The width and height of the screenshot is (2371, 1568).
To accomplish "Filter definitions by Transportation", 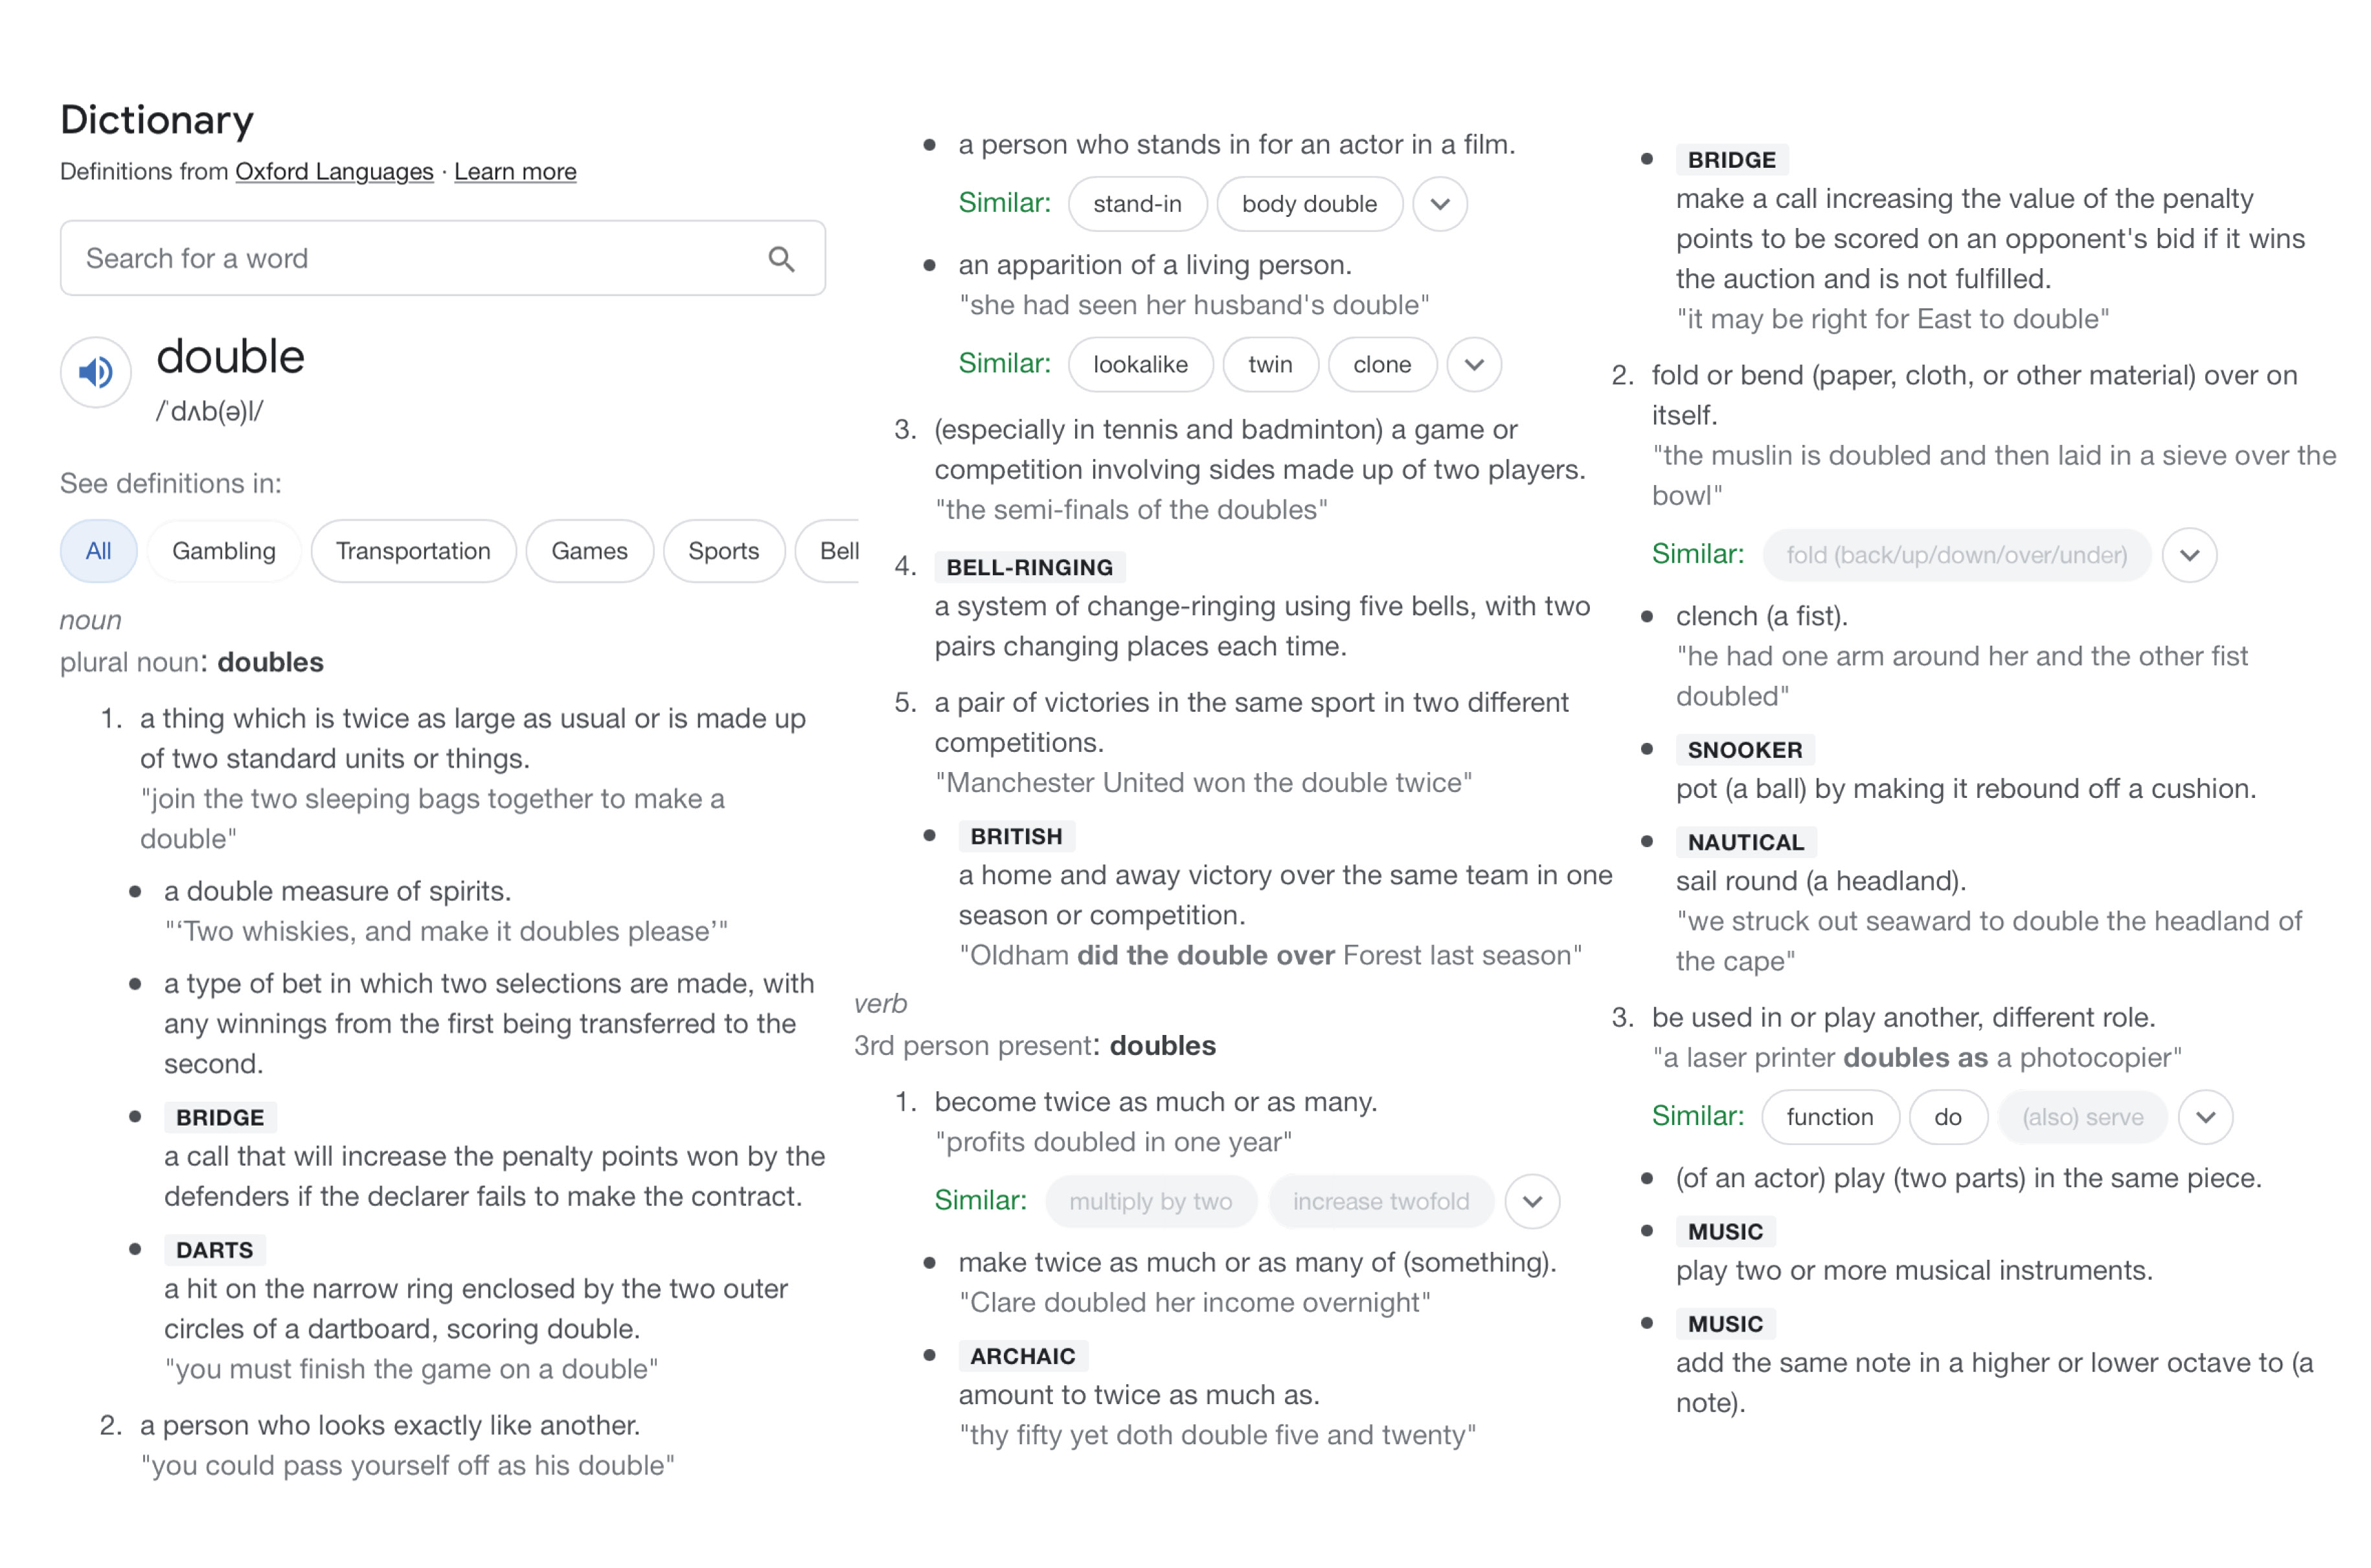I will tap(413, 551).
